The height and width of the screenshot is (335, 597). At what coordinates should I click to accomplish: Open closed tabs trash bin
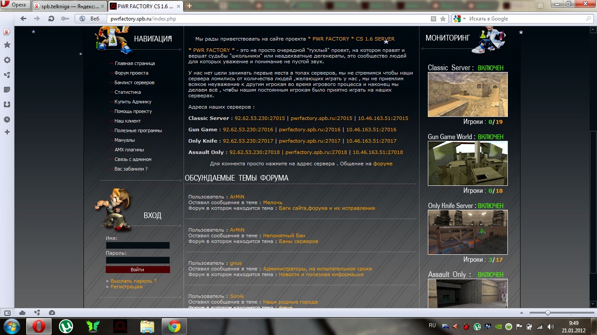(541, 6)
